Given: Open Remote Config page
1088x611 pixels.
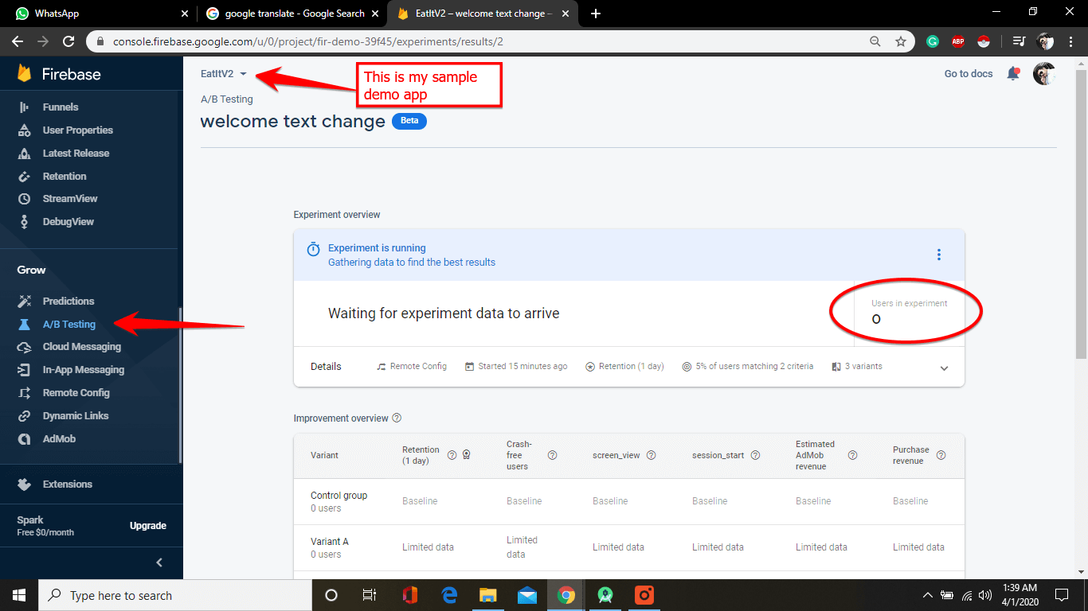Looking at the screenshot, I should 76,392.
